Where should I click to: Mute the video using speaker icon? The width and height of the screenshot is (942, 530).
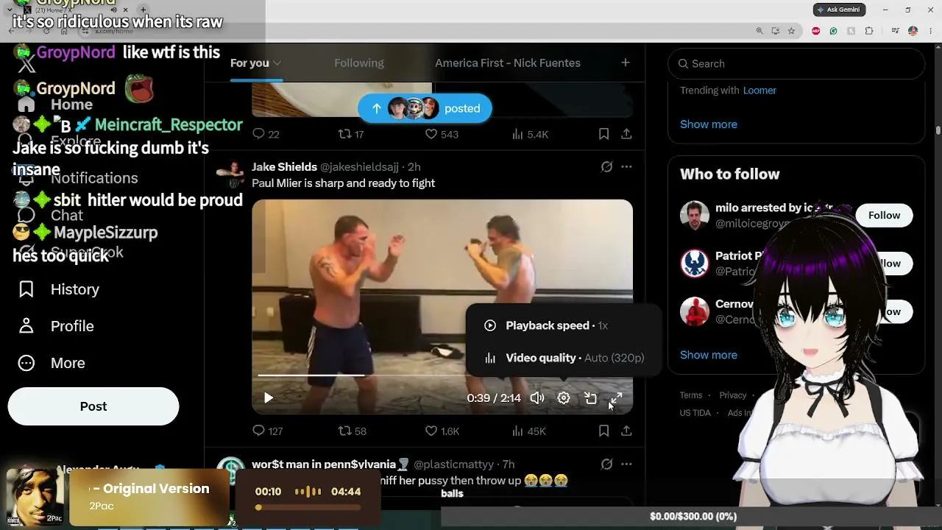tap(537, 398)
